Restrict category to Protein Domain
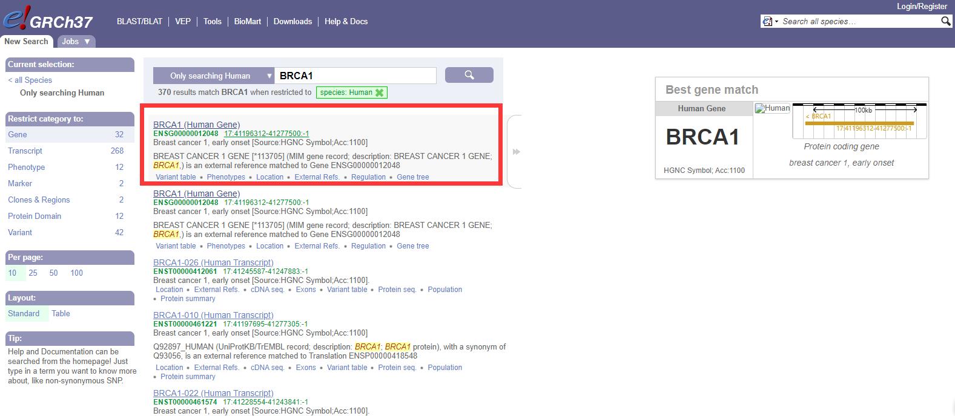The image size is (955, 416). click(x=70, y=216)
